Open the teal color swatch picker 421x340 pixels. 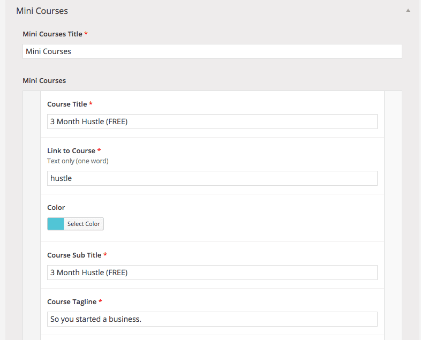(56, 224)
